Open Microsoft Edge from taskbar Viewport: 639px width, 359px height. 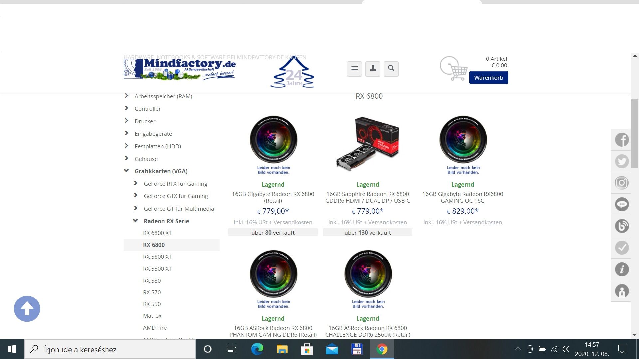point(257,349)
